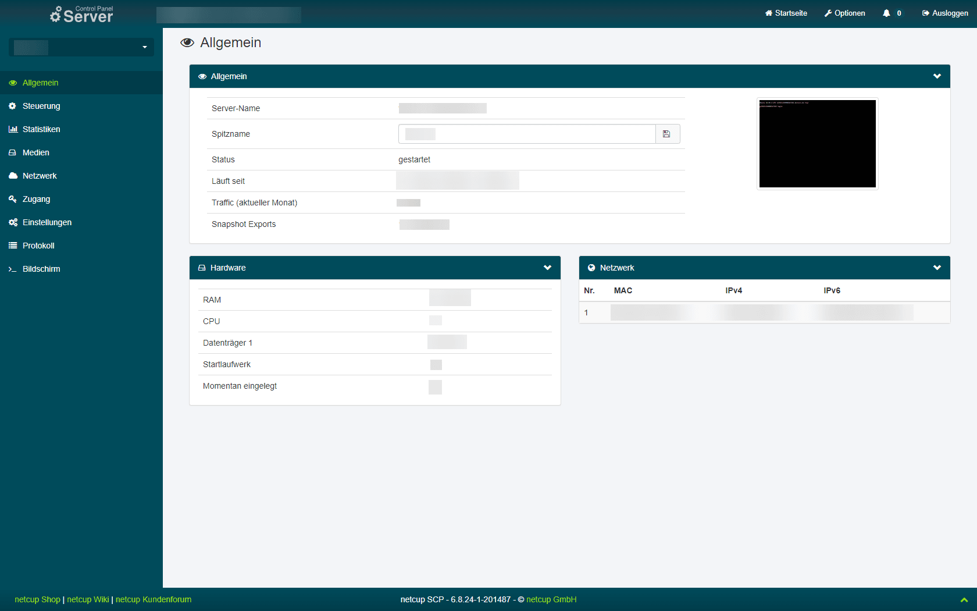Image resolution: width=977 pixels, height=611 pixels.
Task: Collapse the Allgemein panel
Action: pyautogui.click(x=937, y=76)
